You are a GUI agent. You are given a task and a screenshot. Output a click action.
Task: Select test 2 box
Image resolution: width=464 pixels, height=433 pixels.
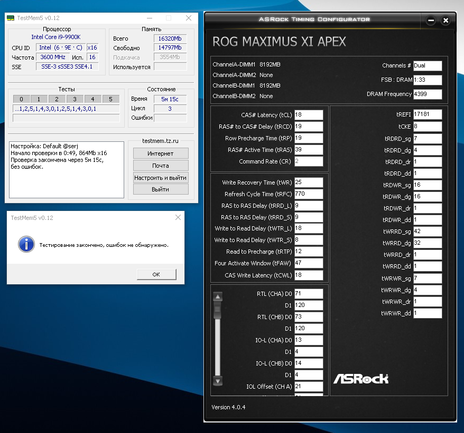[x=57, y=99]
